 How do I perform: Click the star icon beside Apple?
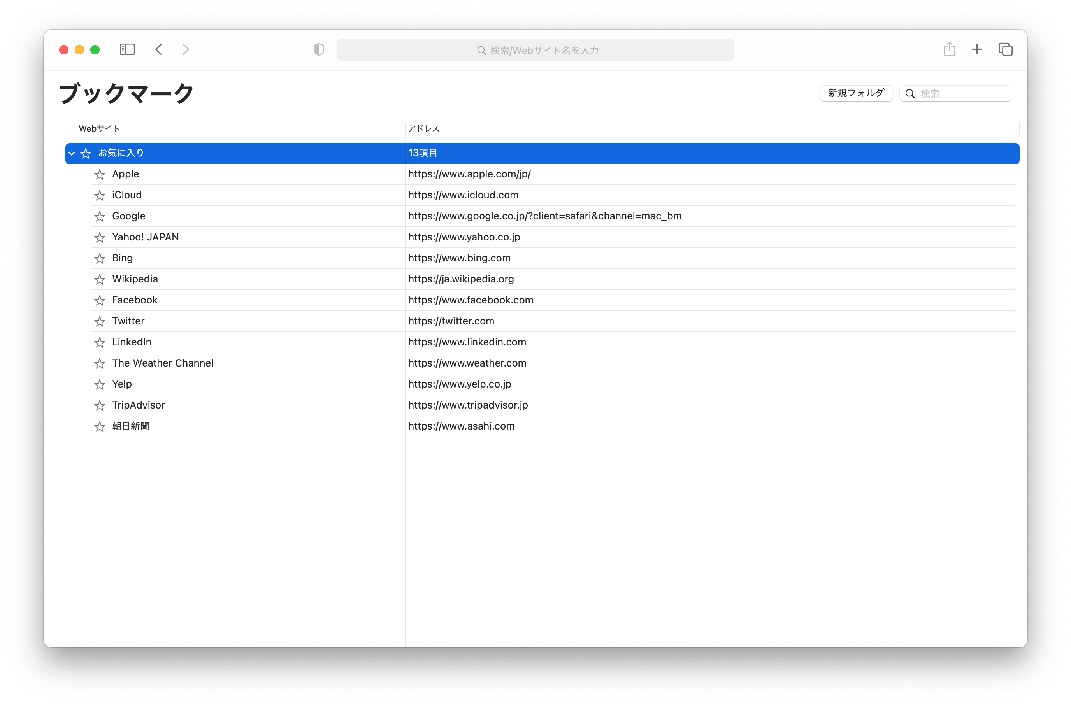pyautogui.click(x=100, y=175)
